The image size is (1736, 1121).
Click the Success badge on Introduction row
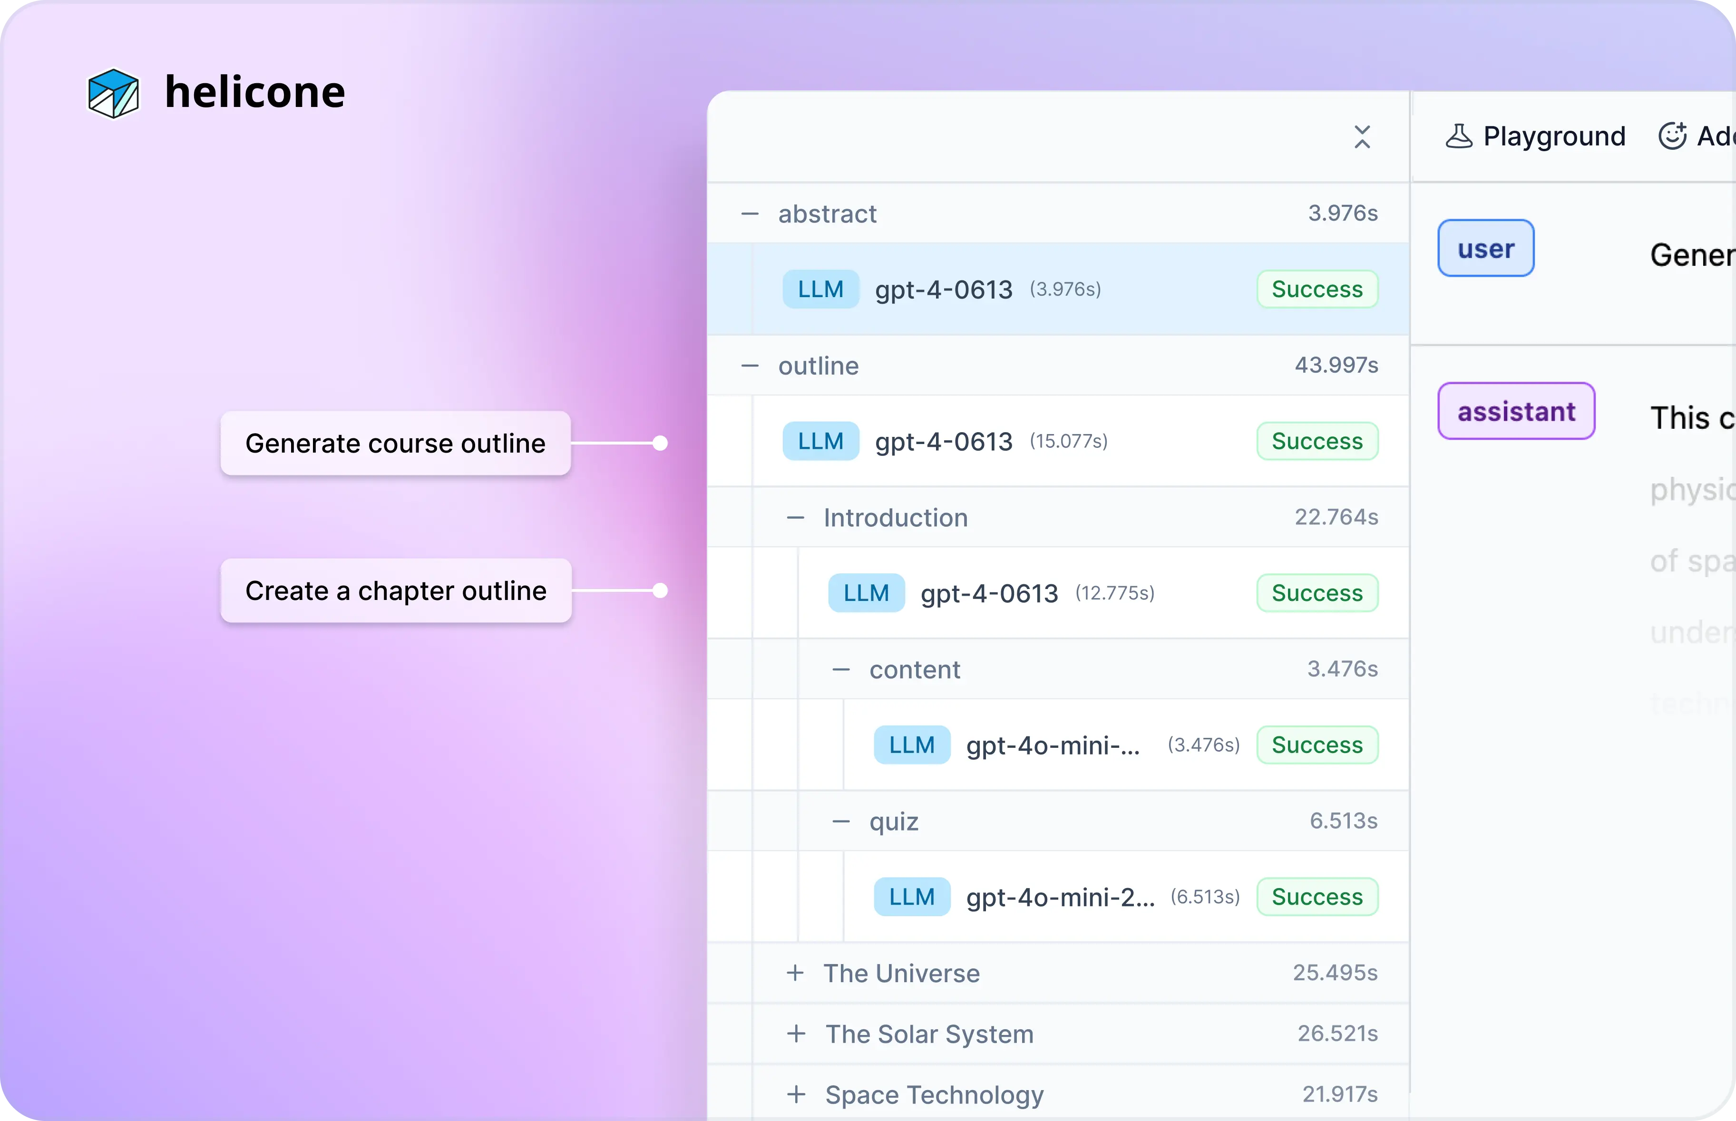[x=1316, y=592]
